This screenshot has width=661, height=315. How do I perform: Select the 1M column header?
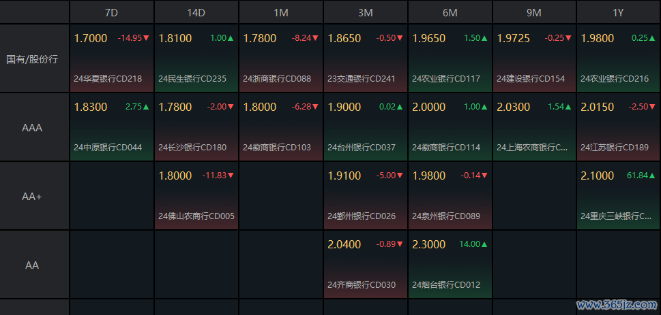[281, 12]
